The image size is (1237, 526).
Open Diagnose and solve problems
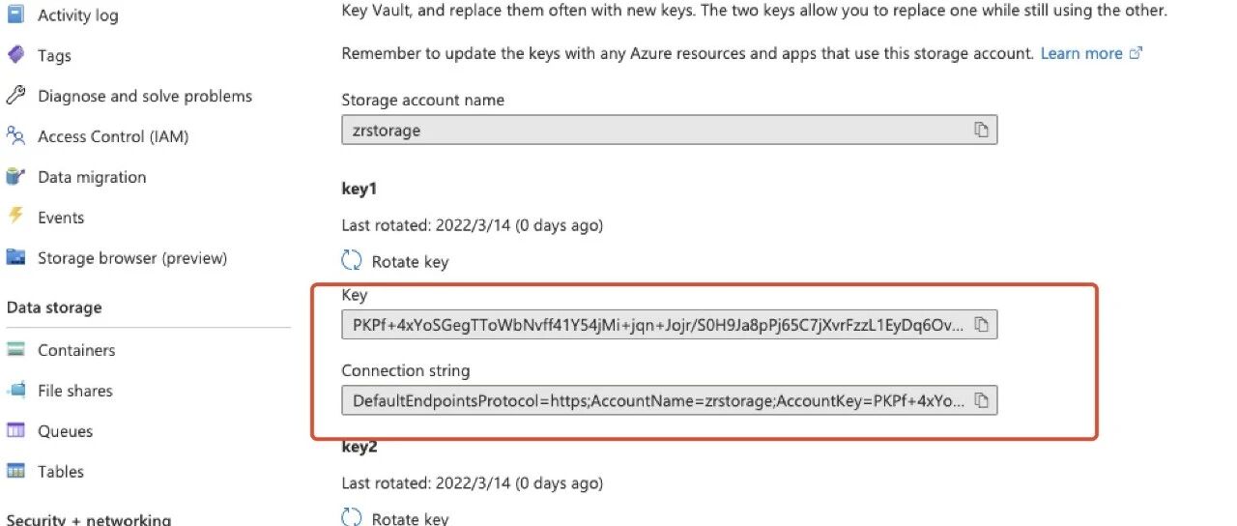pos(145,96)
